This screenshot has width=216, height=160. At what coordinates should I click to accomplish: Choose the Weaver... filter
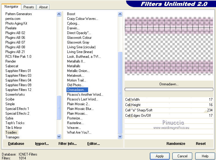pyautogui.click(x=74, y=128)
